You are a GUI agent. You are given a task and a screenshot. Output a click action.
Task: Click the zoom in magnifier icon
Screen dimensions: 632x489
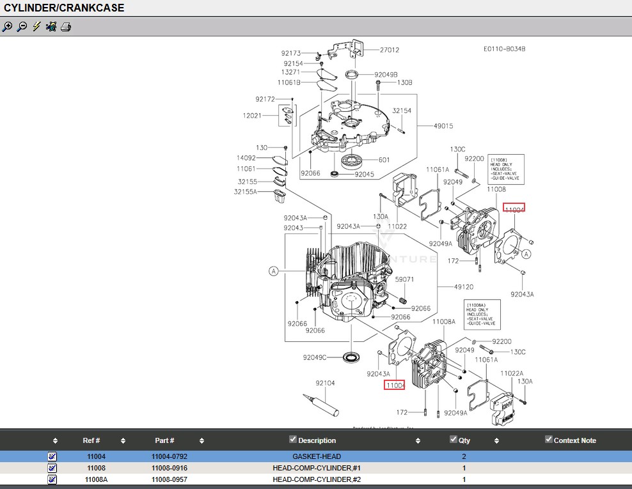tap(7, 27)
